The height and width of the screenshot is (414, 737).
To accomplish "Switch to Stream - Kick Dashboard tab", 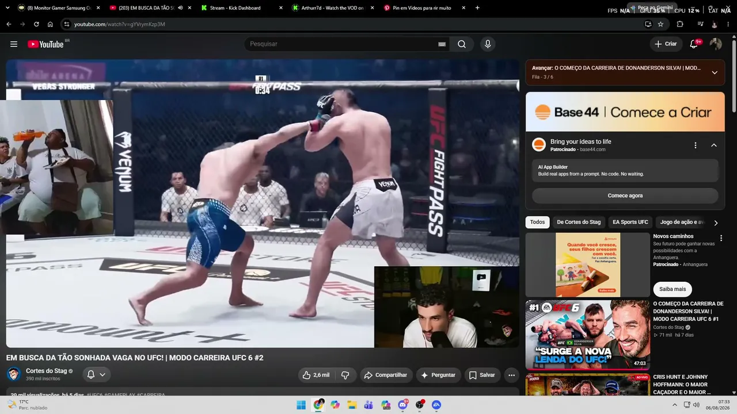I will [x=242, y=8].
